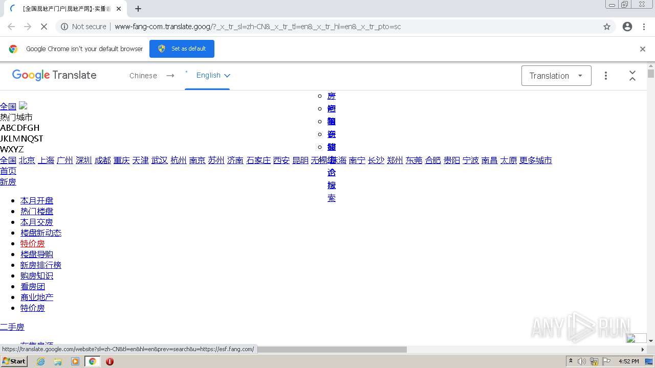This screenshot has height=368, width=655.
Task: Click the browser forward arrow
Action: 28,27
